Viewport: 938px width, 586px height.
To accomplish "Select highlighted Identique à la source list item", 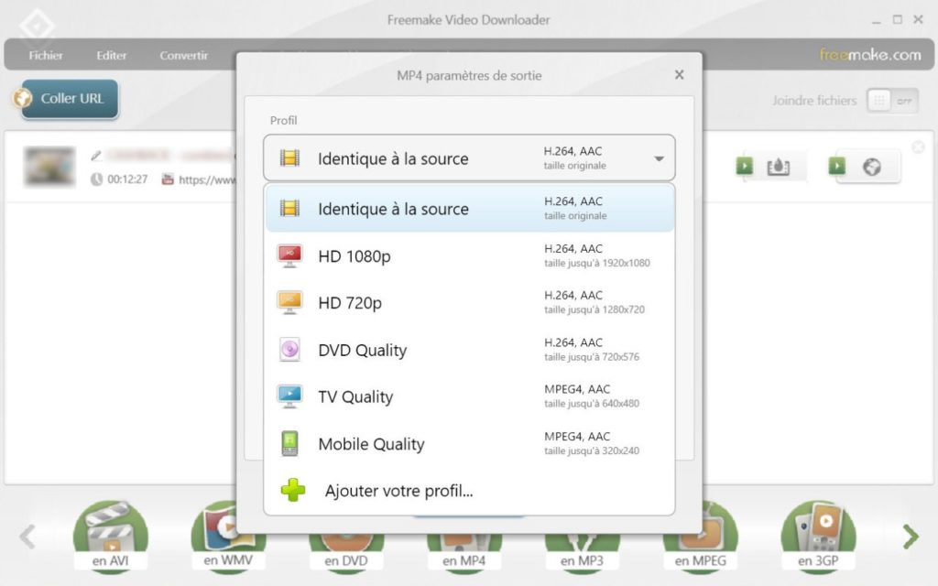I will (470, 208).
